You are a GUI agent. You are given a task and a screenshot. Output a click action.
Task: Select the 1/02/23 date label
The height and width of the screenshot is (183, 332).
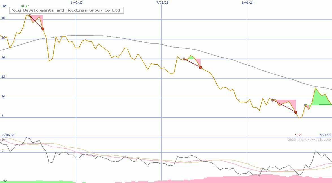[77, 3]
